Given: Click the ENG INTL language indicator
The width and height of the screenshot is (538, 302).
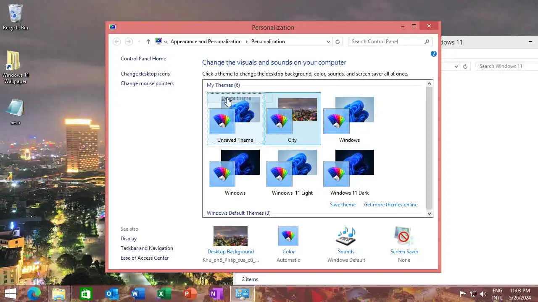Looking at the screenshot, I should [x=497, y=294].
